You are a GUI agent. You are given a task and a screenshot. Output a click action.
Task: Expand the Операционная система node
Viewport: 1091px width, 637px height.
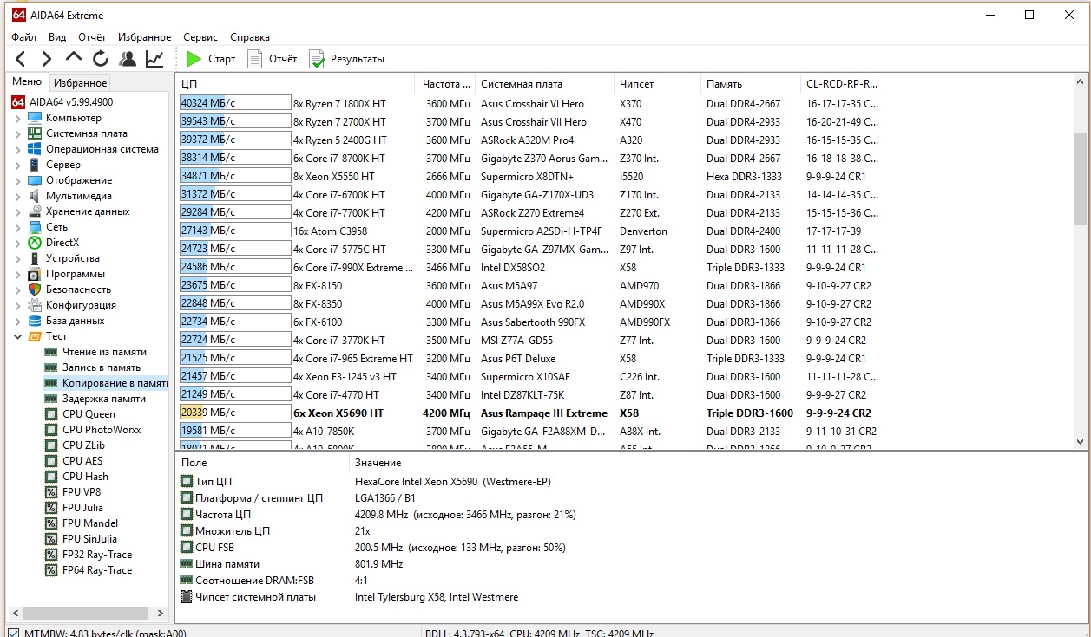(17, 149)
